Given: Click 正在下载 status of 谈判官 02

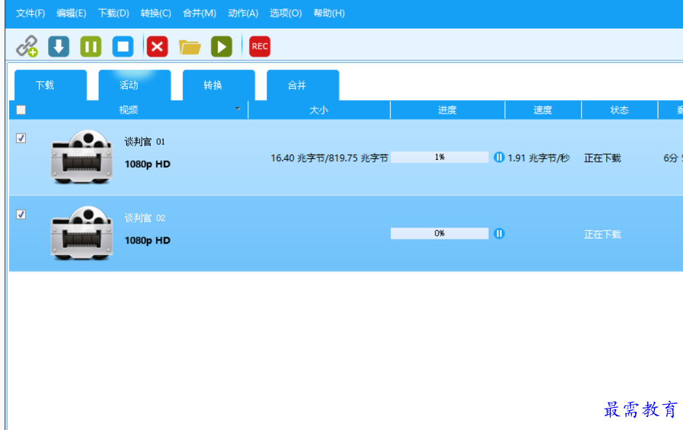Looking at the screenshot, I should coord(602,234).
